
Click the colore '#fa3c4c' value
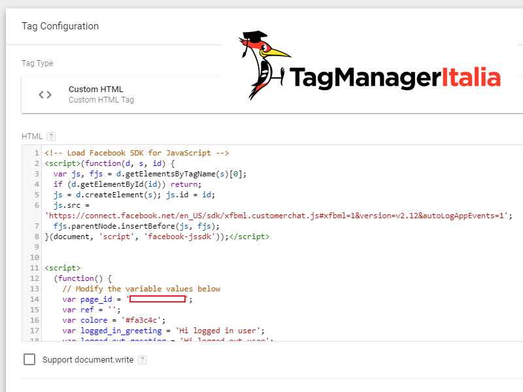tap(141, 320)
